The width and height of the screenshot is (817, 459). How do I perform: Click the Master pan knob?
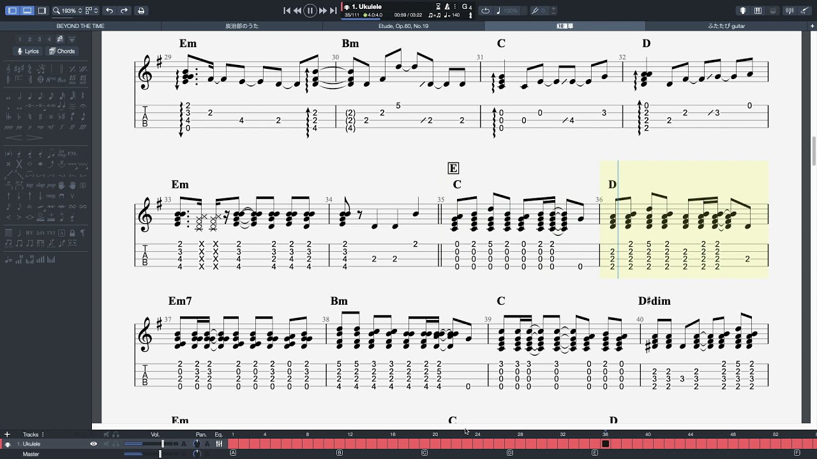(197, 454)
